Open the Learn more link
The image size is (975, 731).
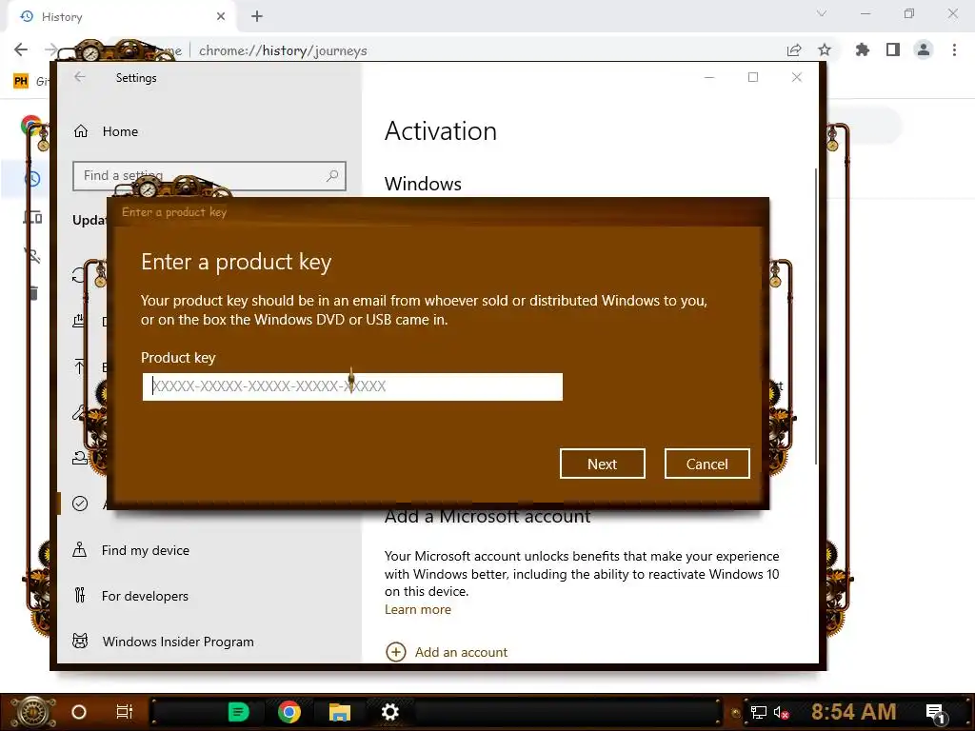tap(418, 609)
